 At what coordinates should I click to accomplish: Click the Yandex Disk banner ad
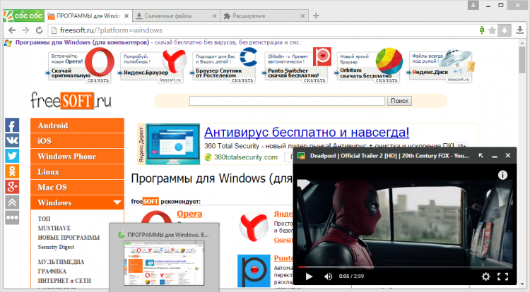tap(440, 66)
